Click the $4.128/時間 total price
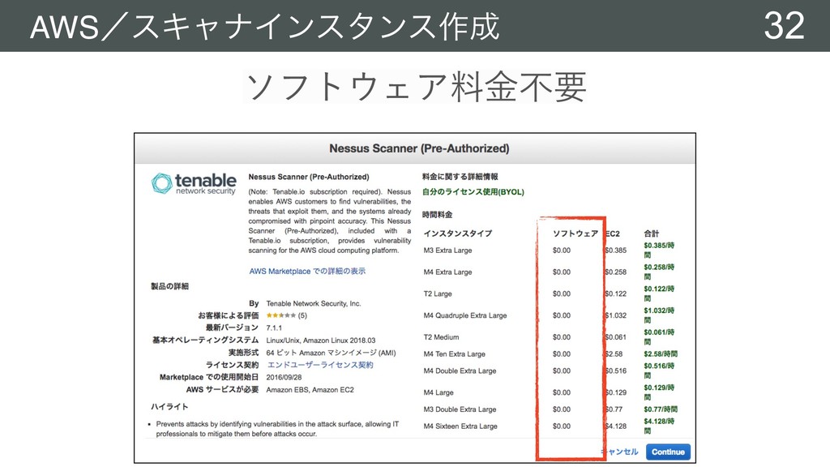This screenshot has height=467, width=830. [659, 426]
